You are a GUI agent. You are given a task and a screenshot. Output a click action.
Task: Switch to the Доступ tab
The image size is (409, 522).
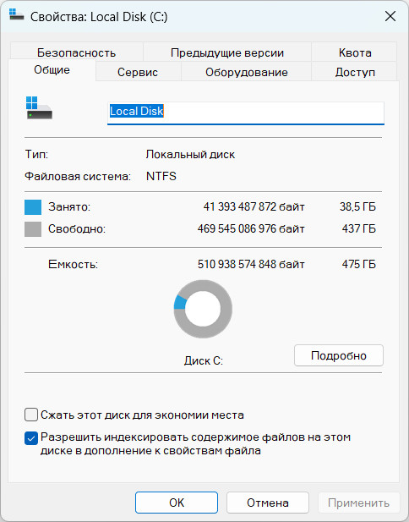click(355, 72)
